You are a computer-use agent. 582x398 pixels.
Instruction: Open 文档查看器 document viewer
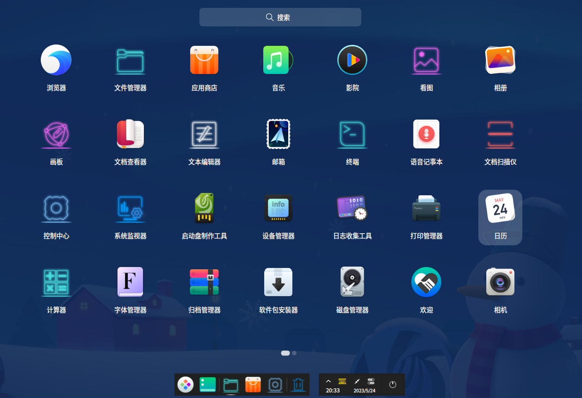(x=130, y=134)
